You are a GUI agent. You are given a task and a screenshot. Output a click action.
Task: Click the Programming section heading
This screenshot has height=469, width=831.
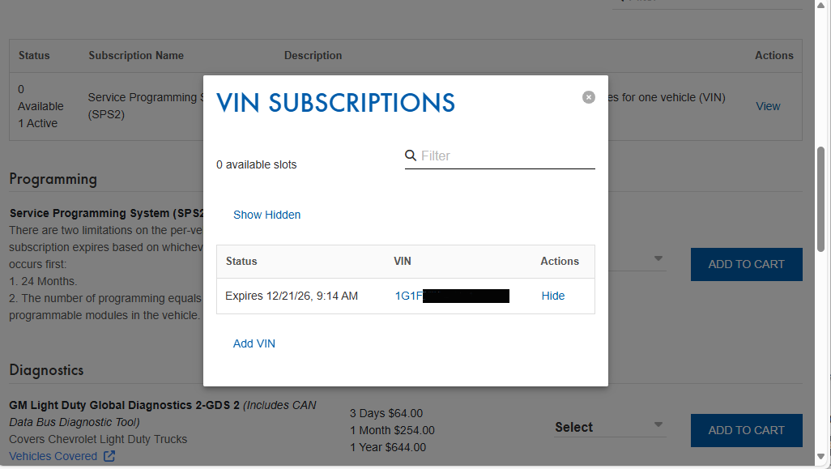pyautogui.click(x=53, y=179)
